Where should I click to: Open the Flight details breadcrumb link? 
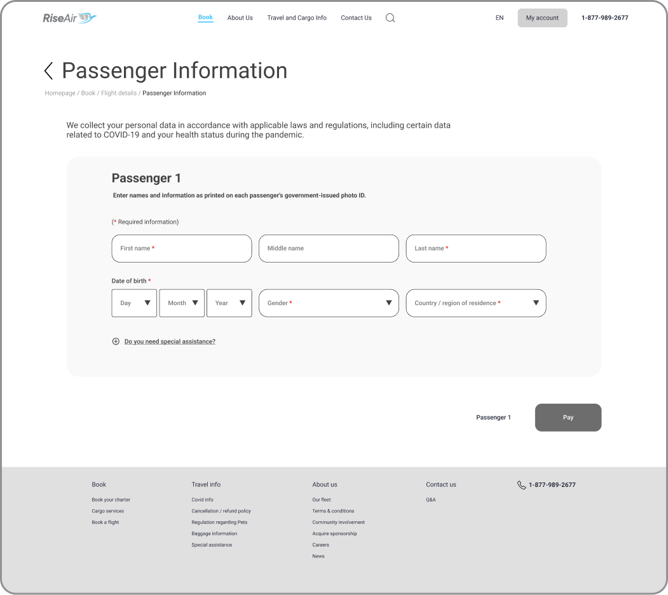119,93
